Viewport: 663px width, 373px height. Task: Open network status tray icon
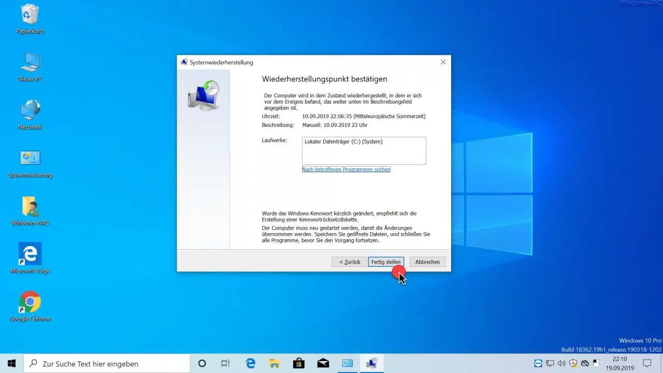[550, 364]
